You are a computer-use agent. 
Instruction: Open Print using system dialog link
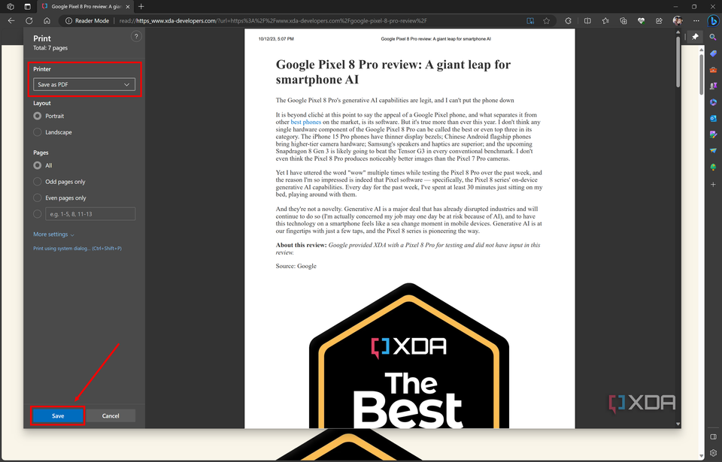pyautogui.click(x=77, y=249)
